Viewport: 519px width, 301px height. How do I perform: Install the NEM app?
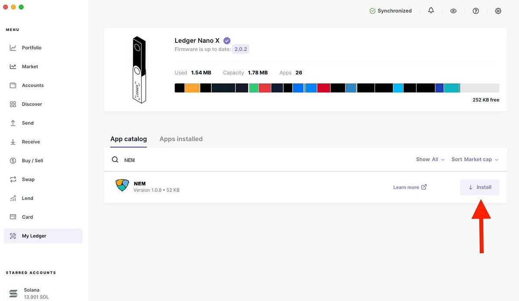coord(480,187)
